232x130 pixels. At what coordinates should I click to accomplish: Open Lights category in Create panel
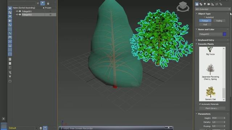tap(205, 4)
